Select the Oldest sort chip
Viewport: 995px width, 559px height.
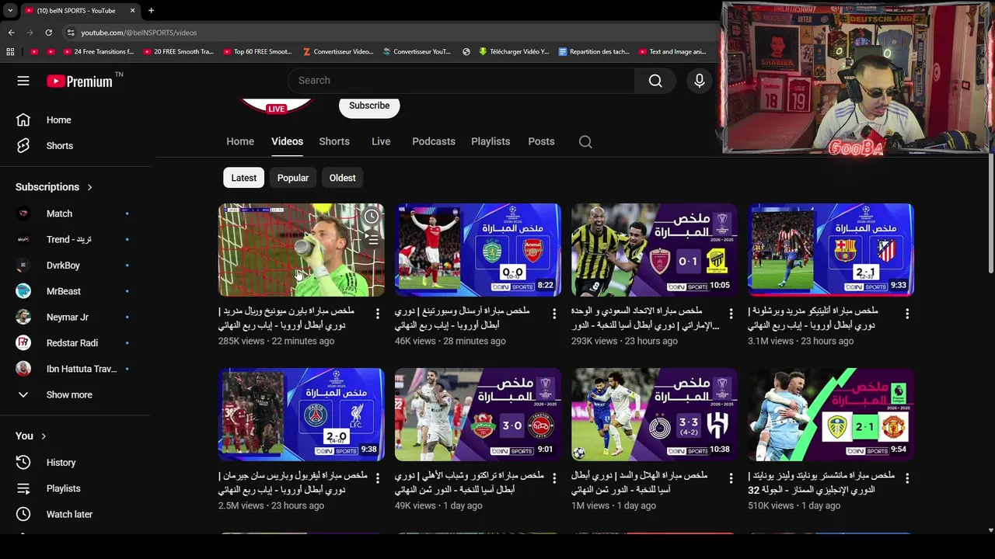(x=342, y=178)
